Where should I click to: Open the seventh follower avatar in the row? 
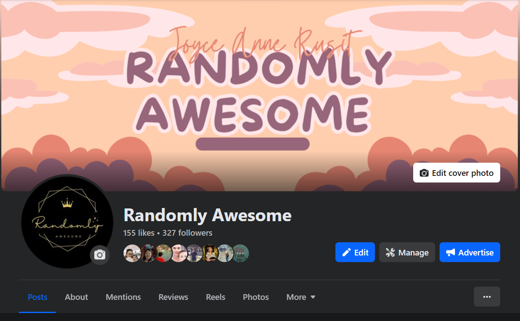pos(225,253)
